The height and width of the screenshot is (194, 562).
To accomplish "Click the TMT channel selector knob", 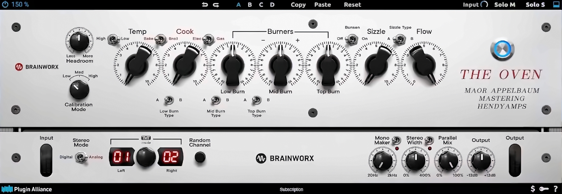I will coord(146,157).
